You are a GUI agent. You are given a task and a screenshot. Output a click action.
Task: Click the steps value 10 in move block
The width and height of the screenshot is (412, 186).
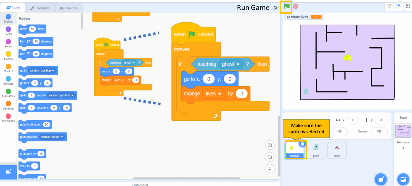pos(32,29)
